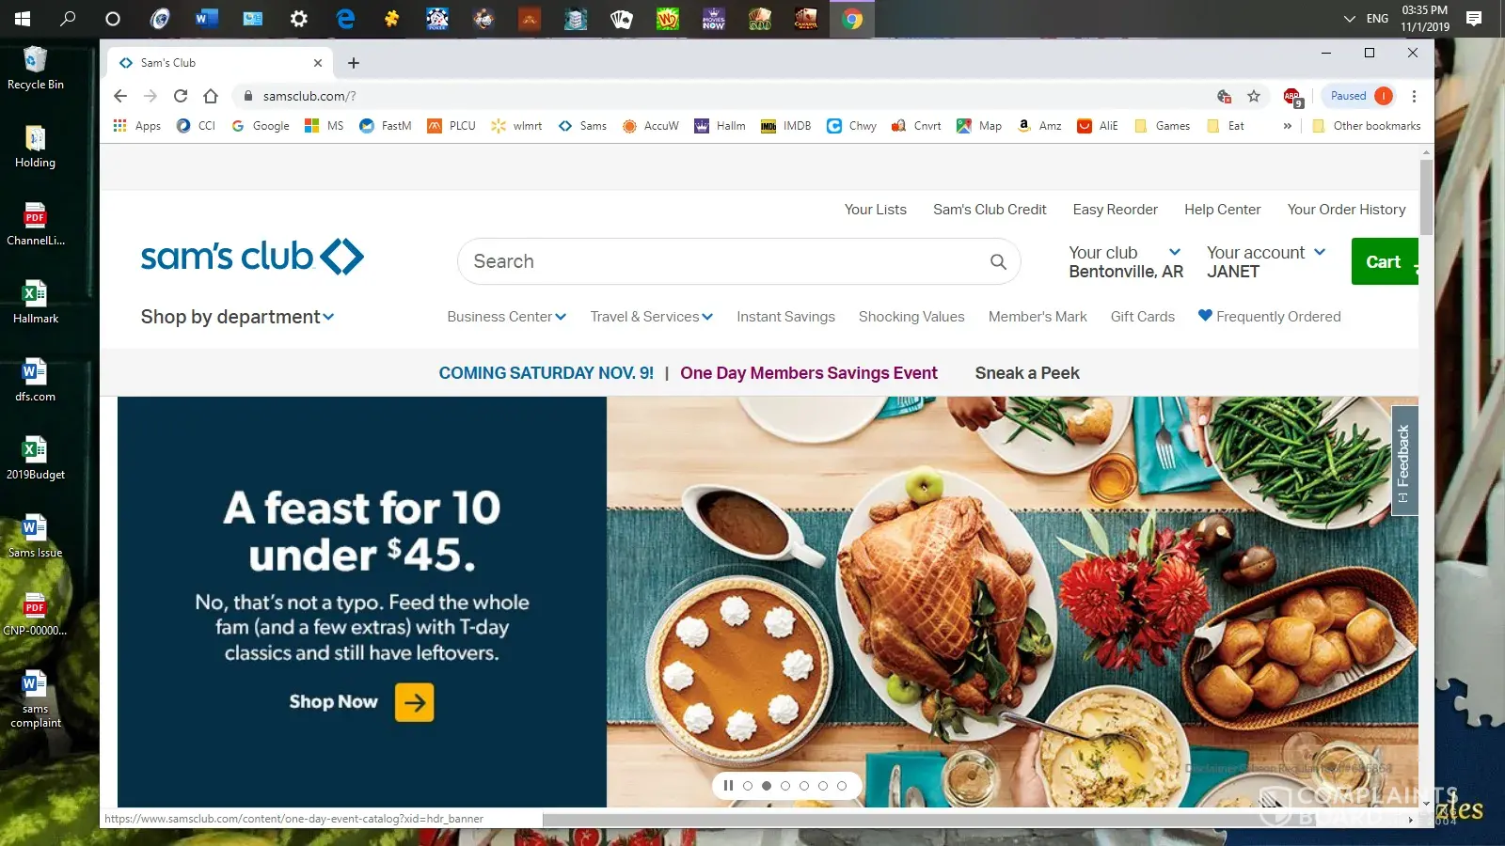Open the Instant Savings menu item

pyautogui.click(x=785, y=317)
